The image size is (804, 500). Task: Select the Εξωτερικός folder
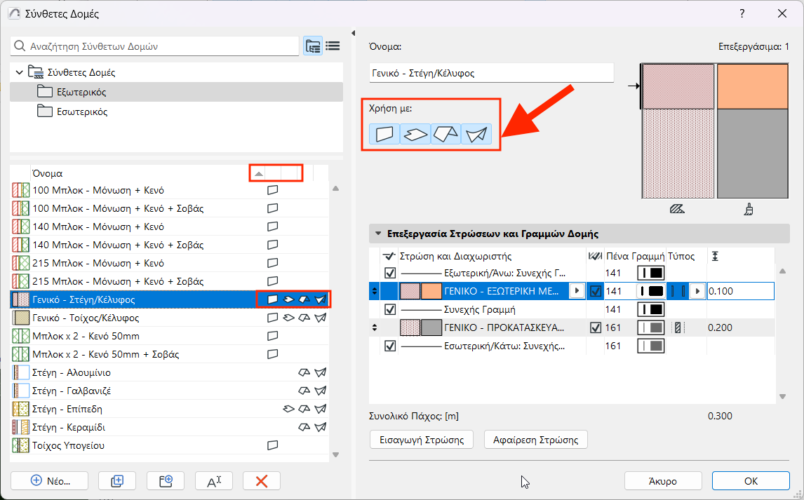click(x=176, y=92)
